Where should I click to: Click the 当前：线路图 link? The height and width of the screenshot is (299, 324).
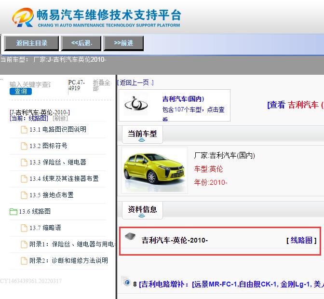click(x=29, y=118)
